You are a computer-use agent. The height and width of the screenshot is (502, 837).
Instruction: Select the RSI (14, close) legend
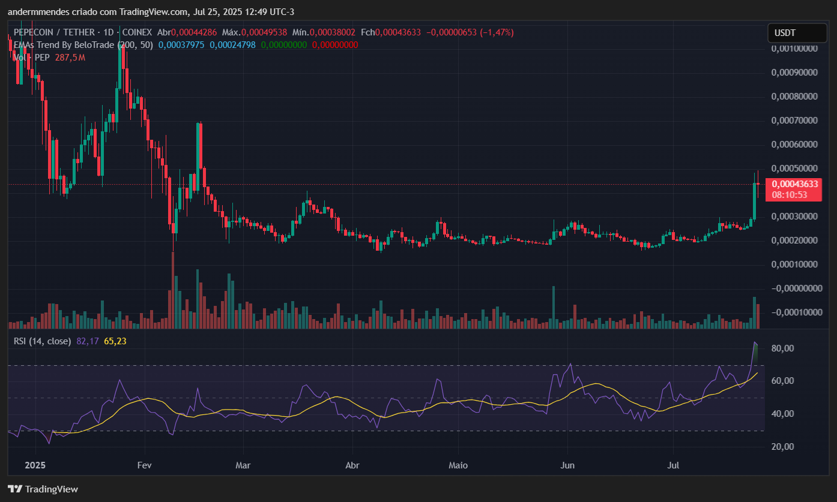43,341
